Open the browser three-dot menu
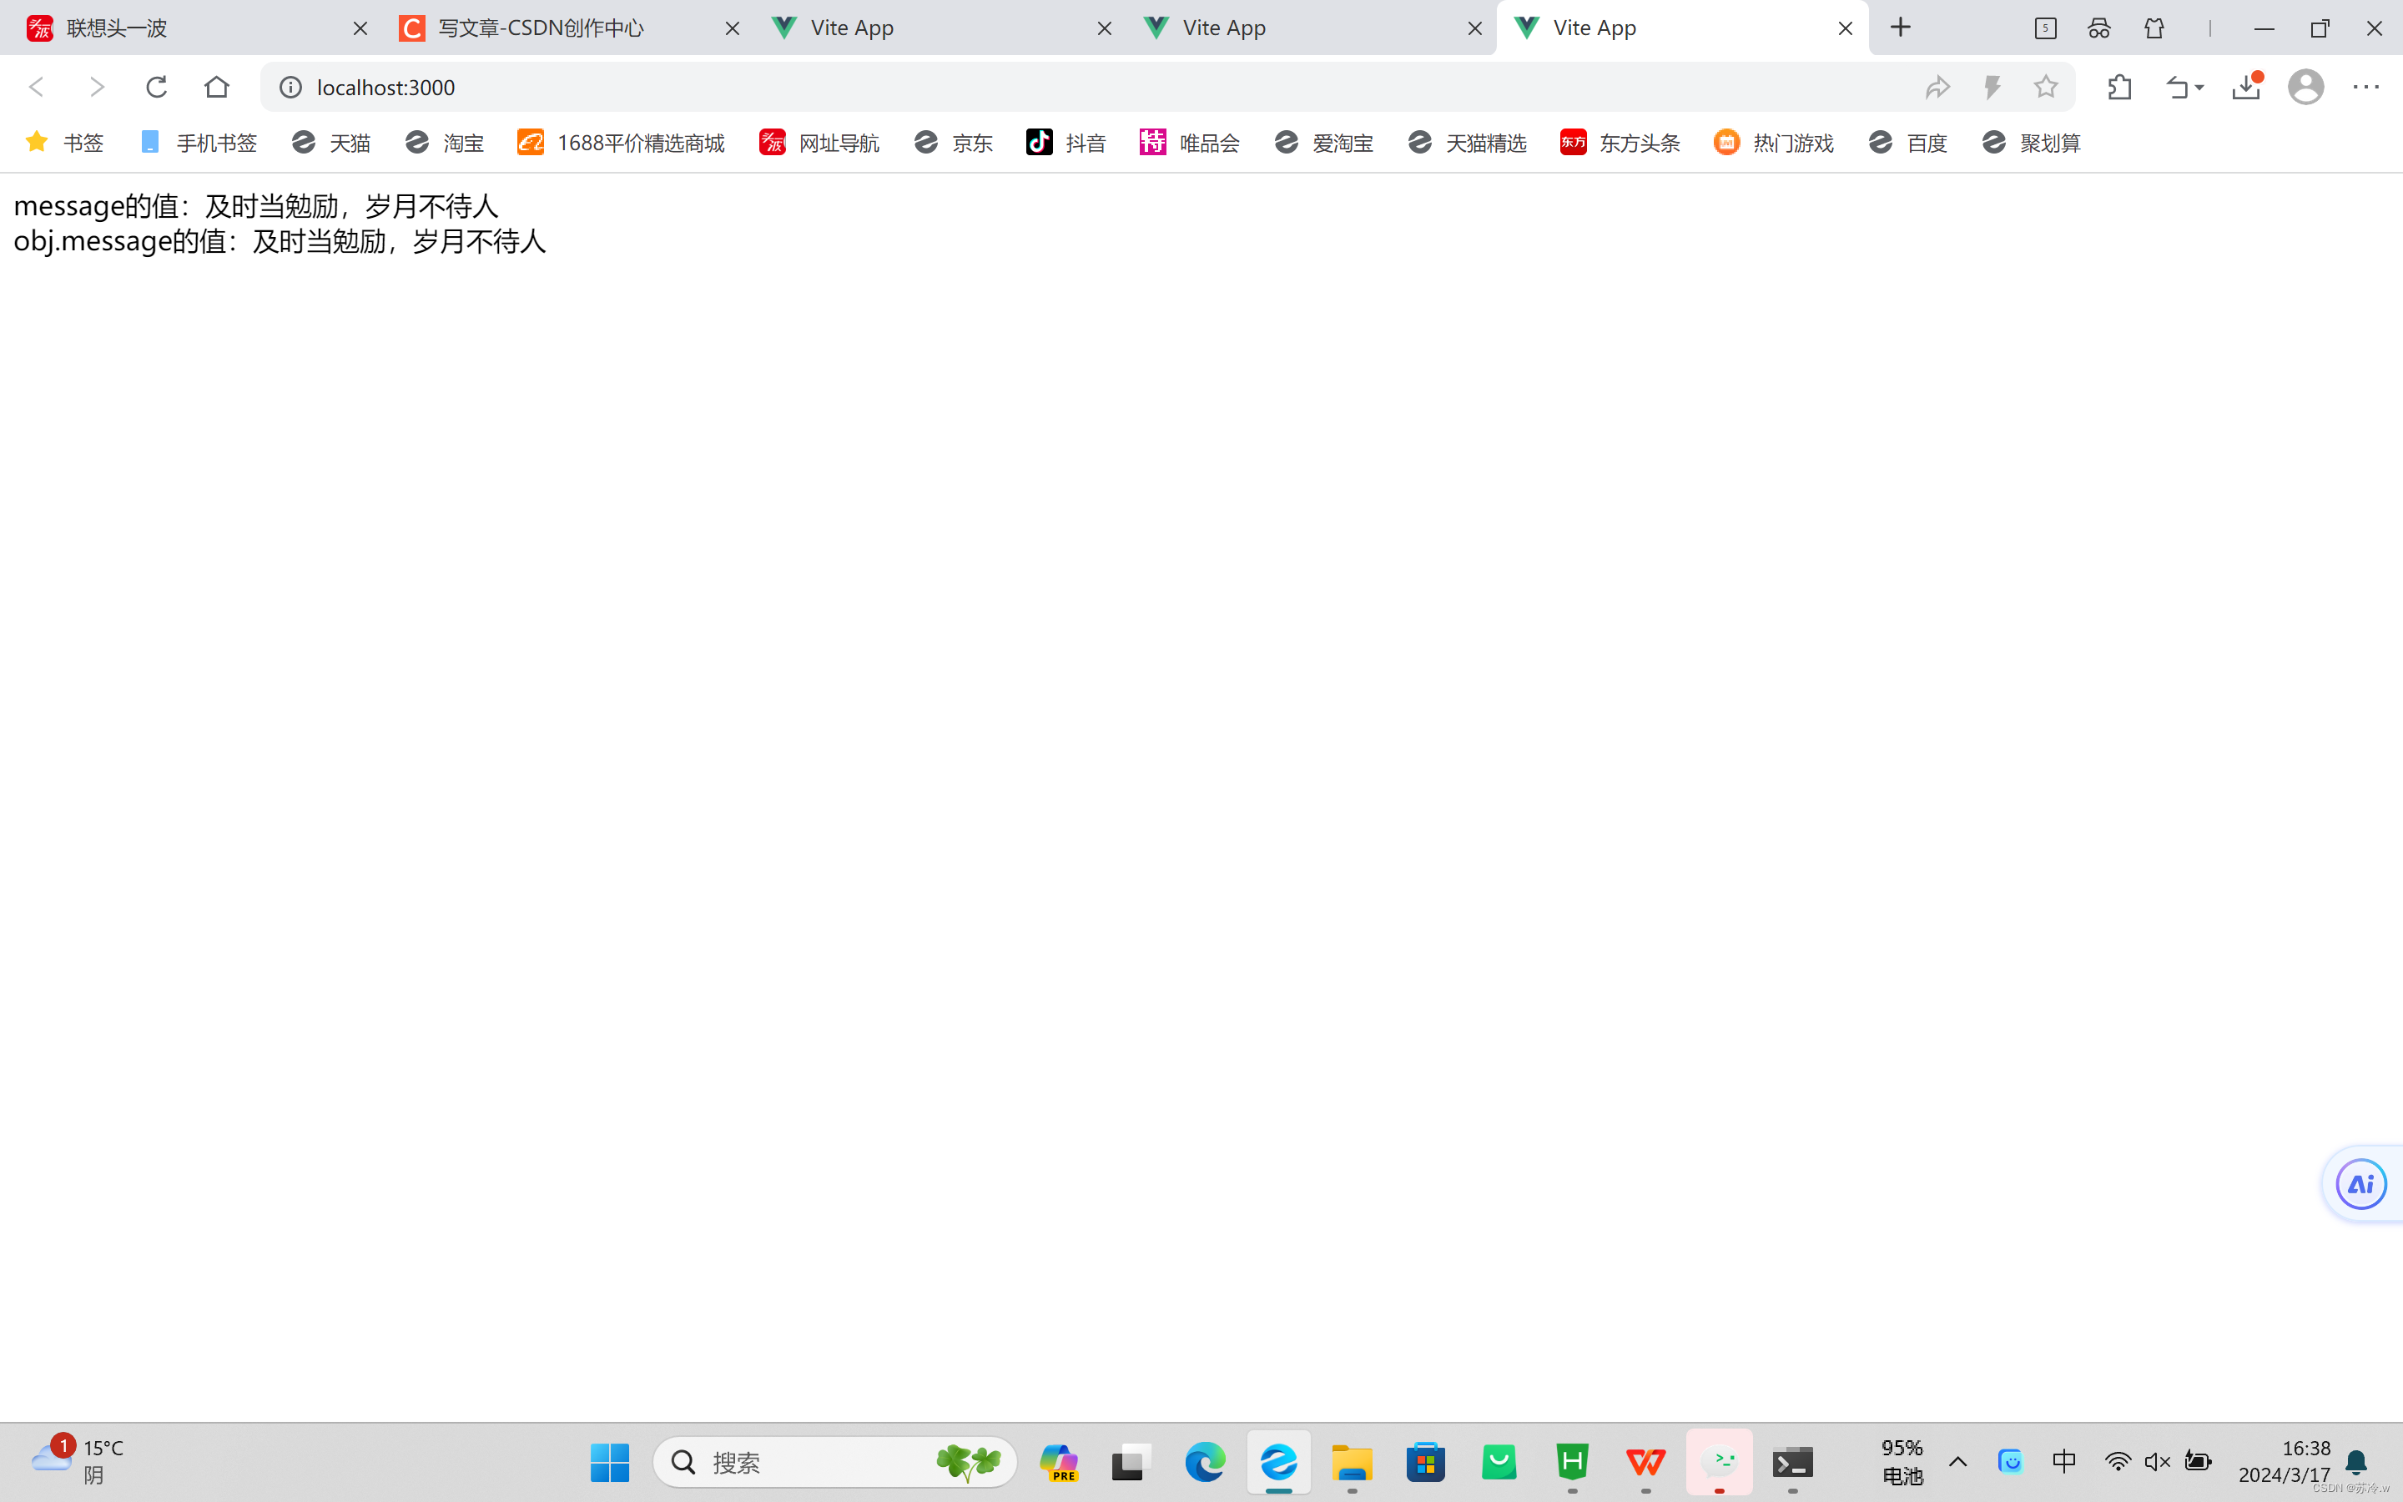Screen dimensions: 2403x1502 tap(2366, 88)
